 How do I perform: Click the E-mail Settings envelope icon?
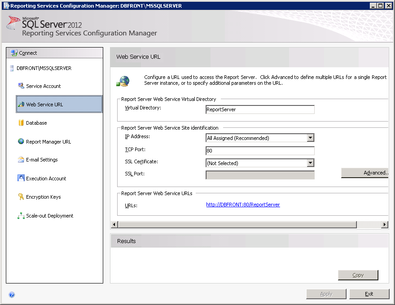click(x=21, y=160)
